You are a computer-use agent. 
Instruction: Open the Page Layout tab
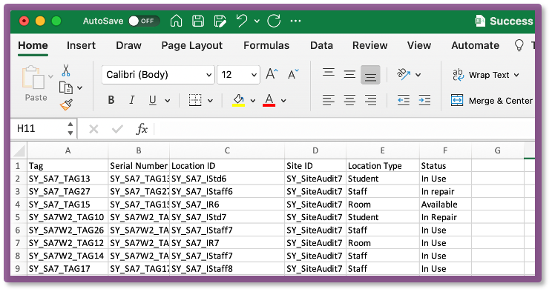192,45
